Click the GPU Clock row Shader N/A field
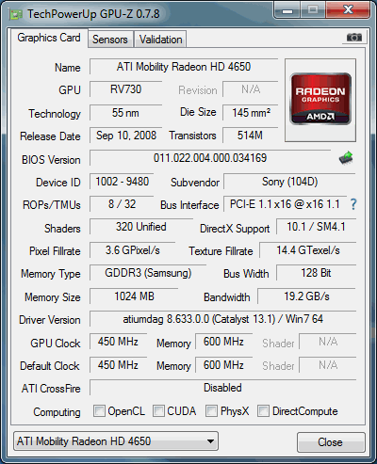The width and height of the screenshot is (377, 464). (x=328, y=342)
